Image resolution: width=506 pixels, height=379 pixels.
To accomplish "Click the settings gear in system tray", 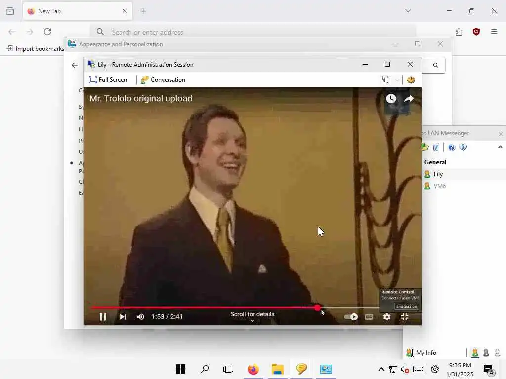I will tap(435, 369).
